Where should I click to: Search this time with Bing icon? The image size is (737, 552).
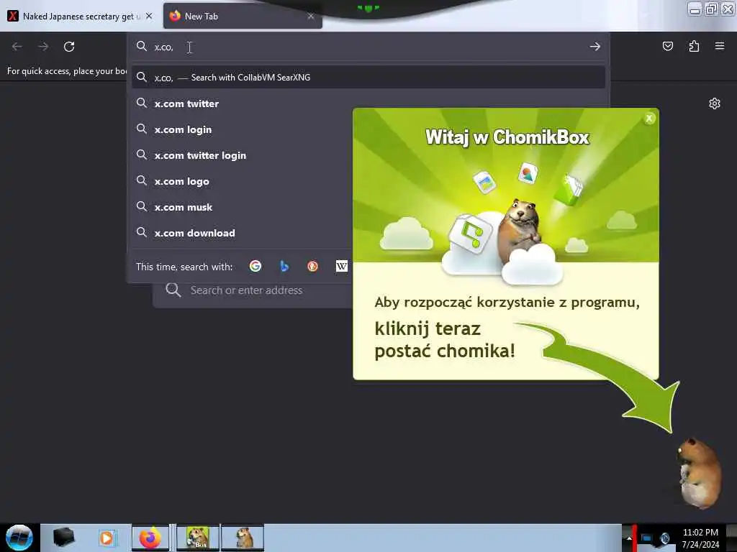[284, 266]
